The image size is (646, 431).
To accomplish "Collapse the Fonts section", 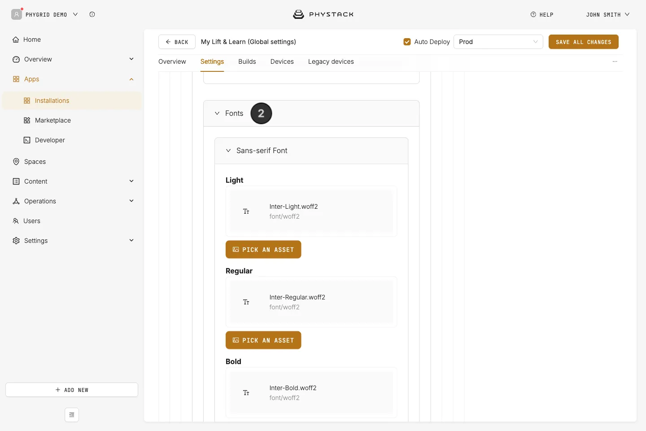I will (x=217, y=114).
